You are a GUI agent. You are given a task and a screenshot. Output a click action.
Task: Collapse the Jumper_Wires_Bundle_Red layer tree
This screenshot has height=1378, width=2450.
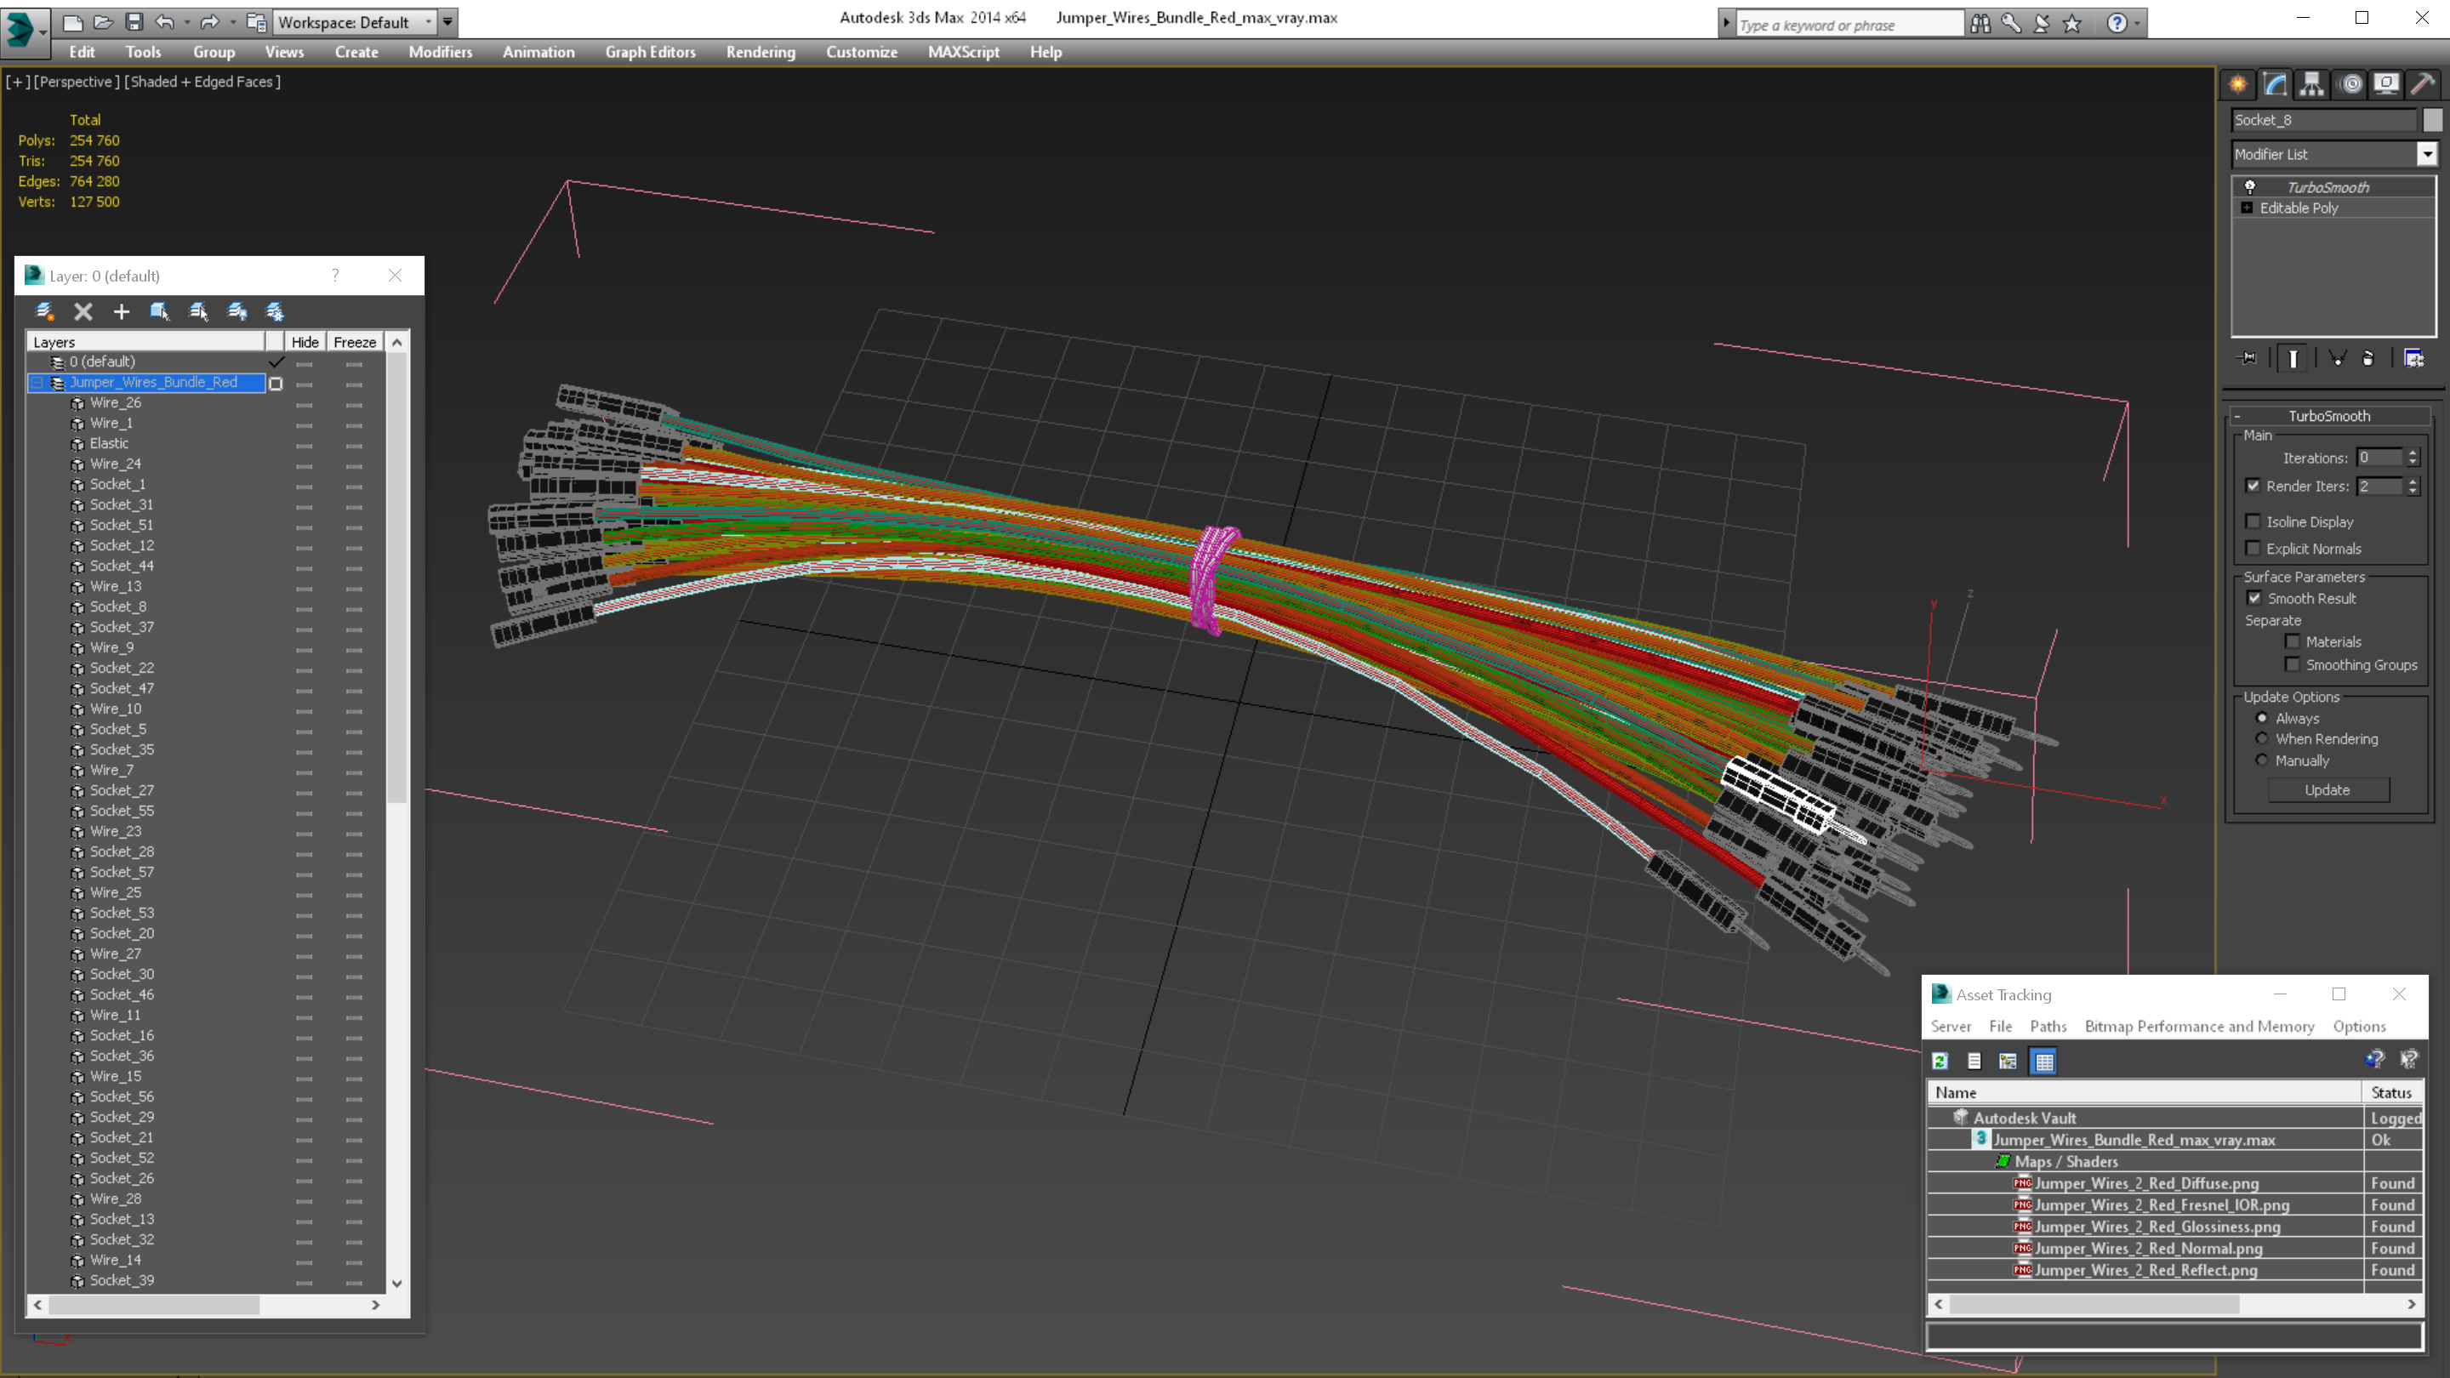(x=37, y=382)
